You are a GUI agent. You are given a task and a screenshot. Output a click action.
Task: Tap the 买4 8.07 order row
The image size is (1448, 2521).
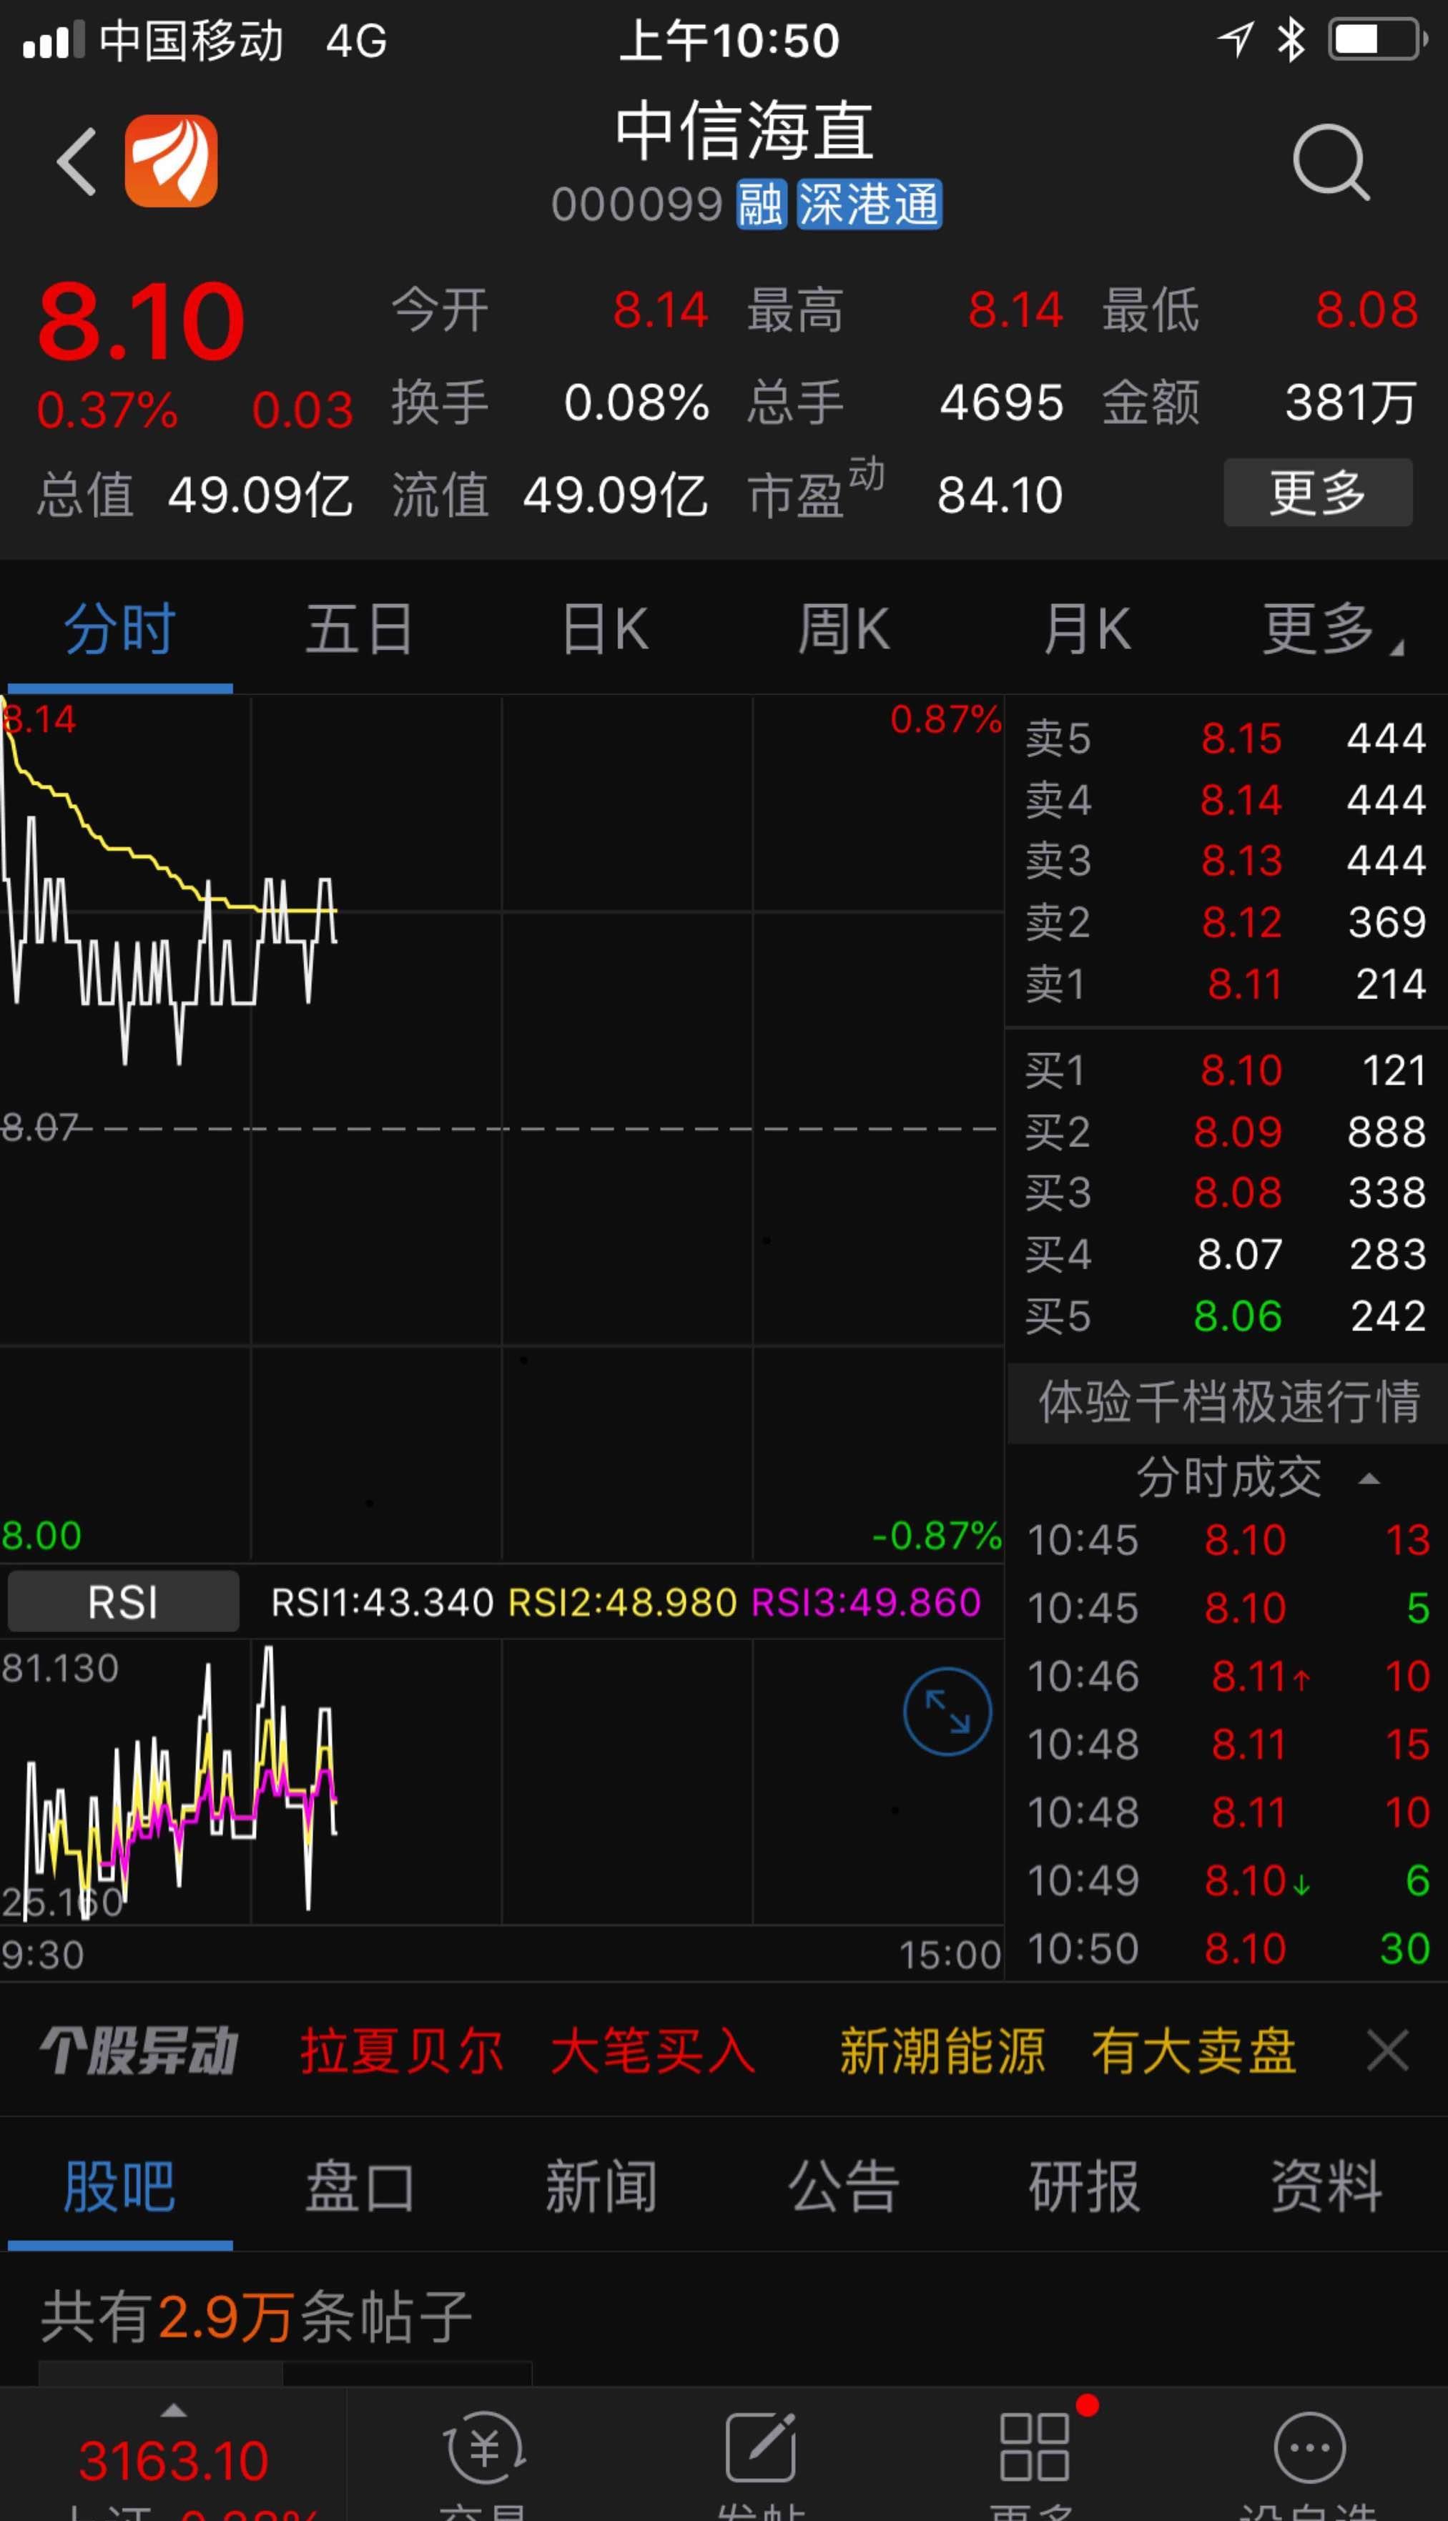(x=1225, y=1253)
